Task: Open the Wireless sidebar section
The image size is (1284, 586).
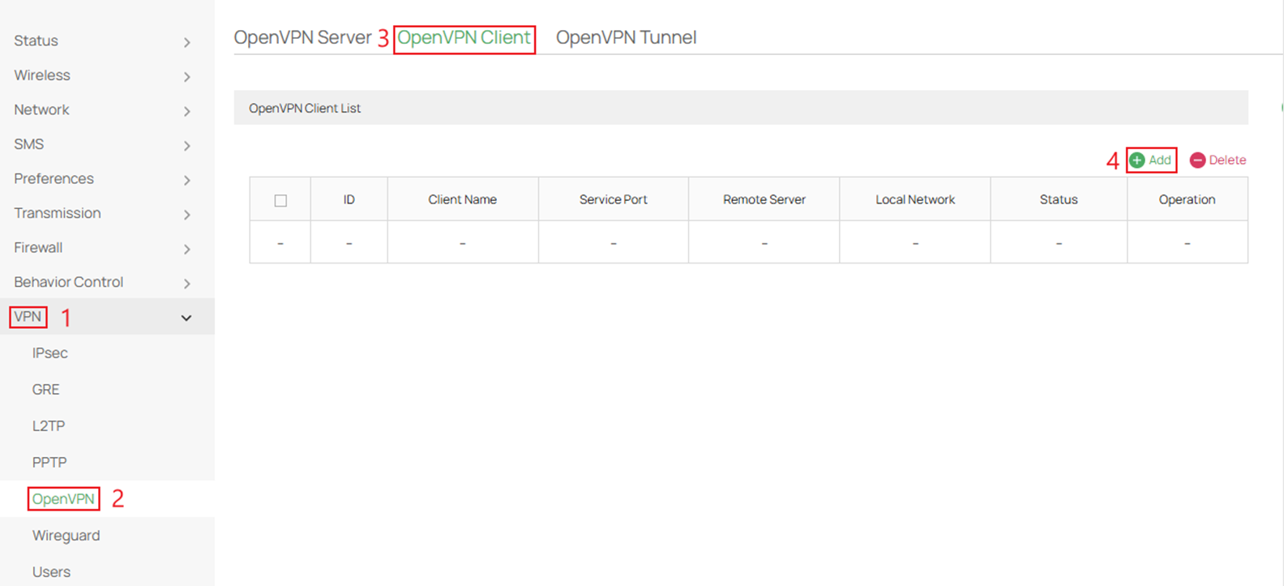Action: [x=42, y=75]
